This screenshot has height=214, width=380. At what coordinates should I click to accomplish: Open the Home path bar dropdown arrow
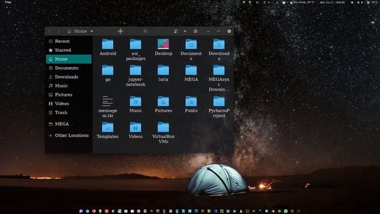click(x=92, y=32)
